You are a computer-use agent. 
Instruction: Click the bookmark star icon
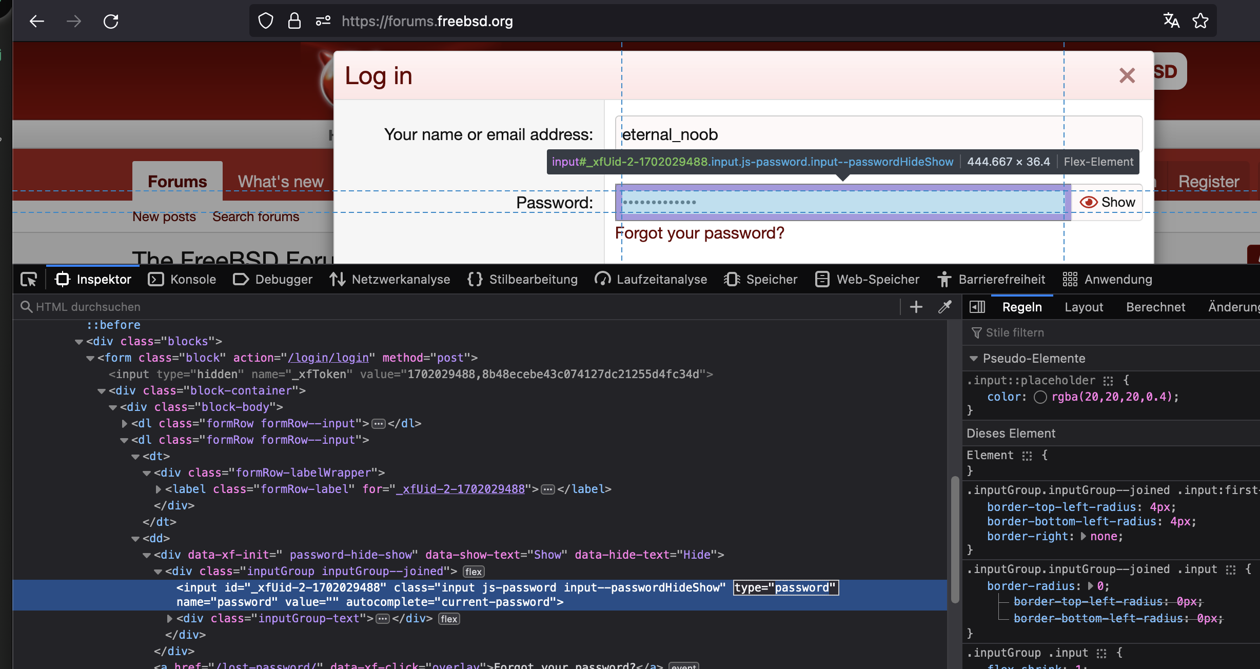point(1200,21)
